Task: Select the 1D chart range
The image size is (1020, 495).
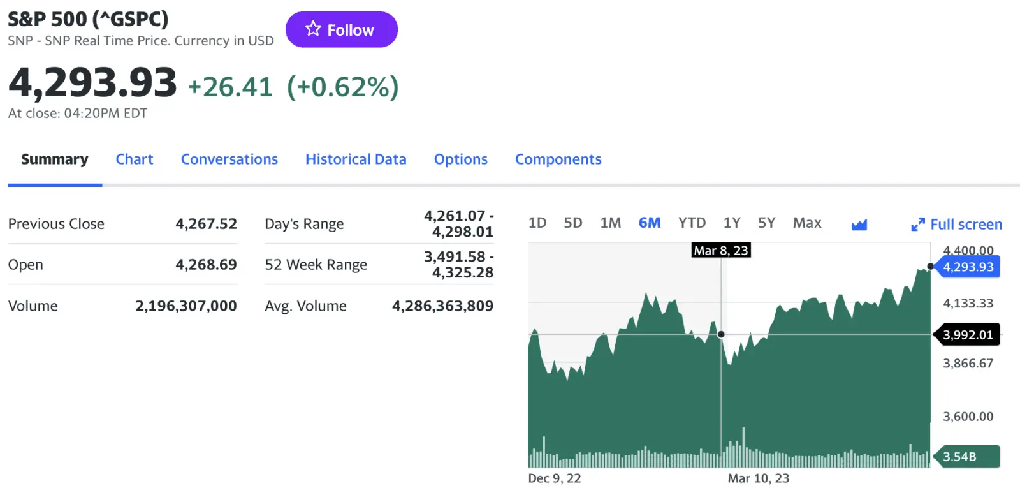Action: [x=537, y=223]
